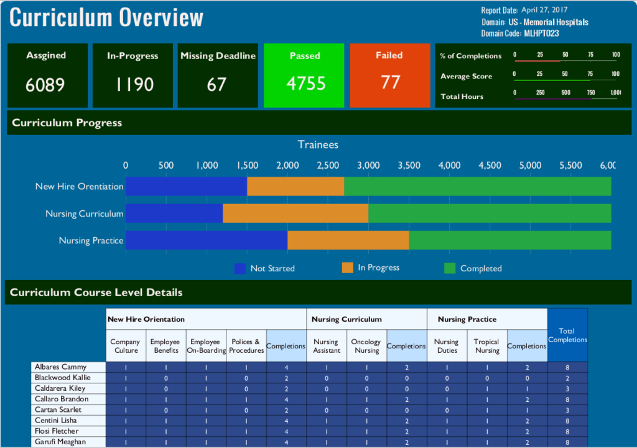Click the Oncology Nursing column header
Image resolution: width=637 pixels, height=448 pixels.
(x=366, y=346)
